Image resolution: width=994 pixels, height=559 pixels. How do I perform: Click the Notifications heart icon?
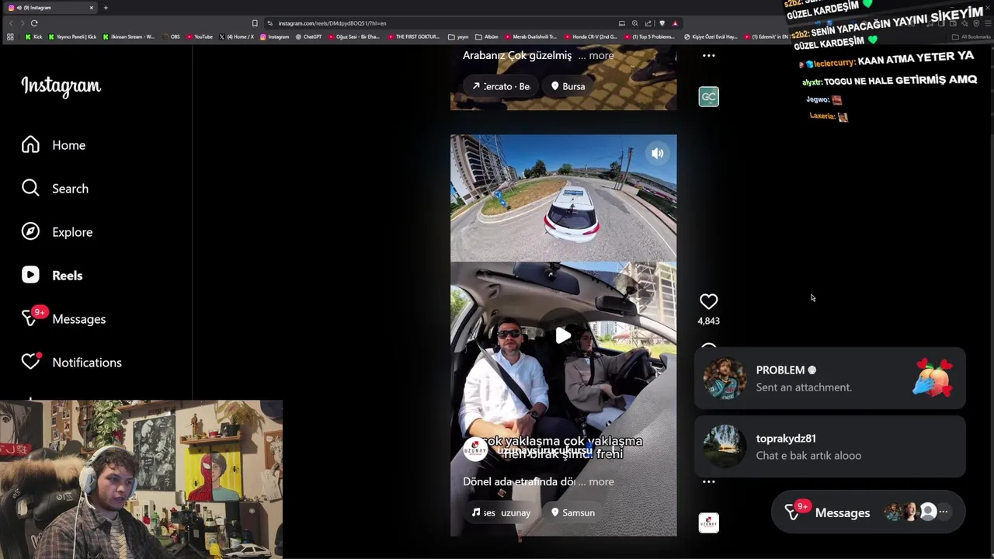pyautogui.click(x=30, y=363)
